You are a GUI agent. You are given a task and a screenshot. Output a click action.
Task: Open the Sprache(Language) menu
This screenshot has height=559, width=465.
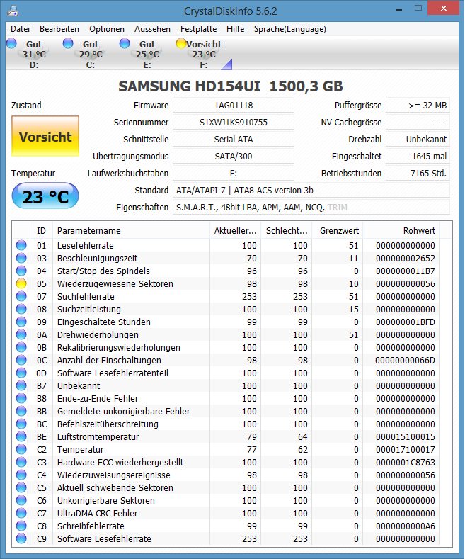[289, 29]
